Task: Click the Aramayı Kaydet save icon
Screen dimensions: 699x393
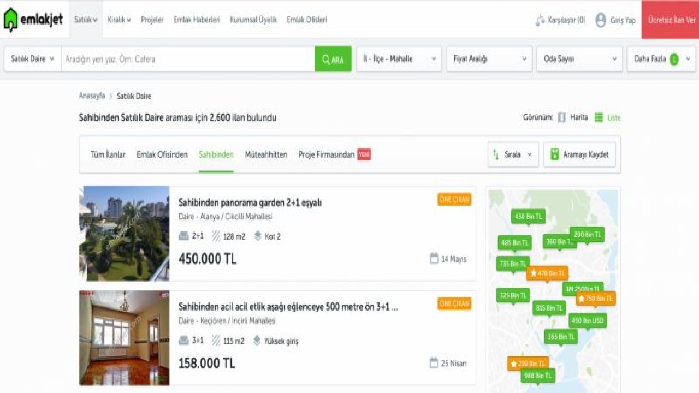Action: (x=555, y=154)
